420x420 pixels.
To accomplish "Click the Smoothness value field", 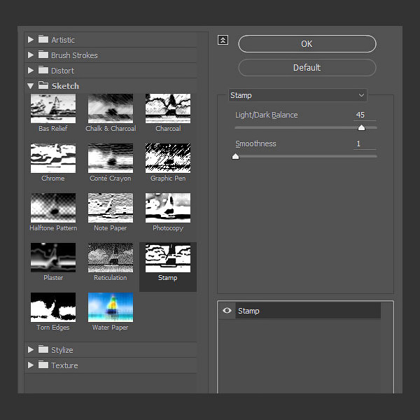I will click(364, 143).
